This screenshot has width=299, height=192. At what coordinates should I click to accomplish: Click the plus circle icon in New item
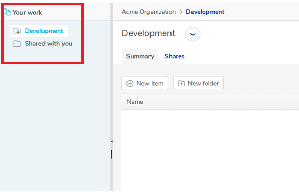pyautogui.click(x=130, y=83)
